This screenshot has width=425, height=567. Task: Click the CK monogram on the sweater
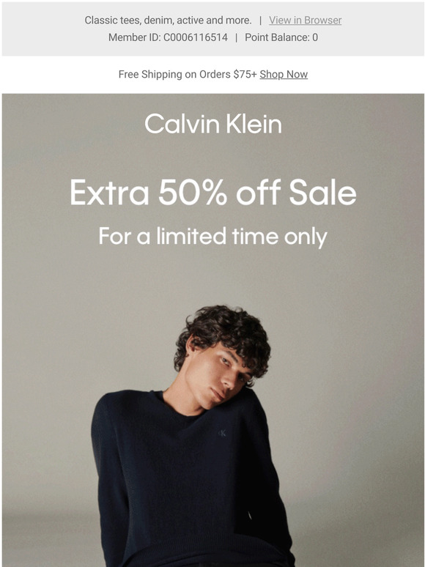coord(222,433)
